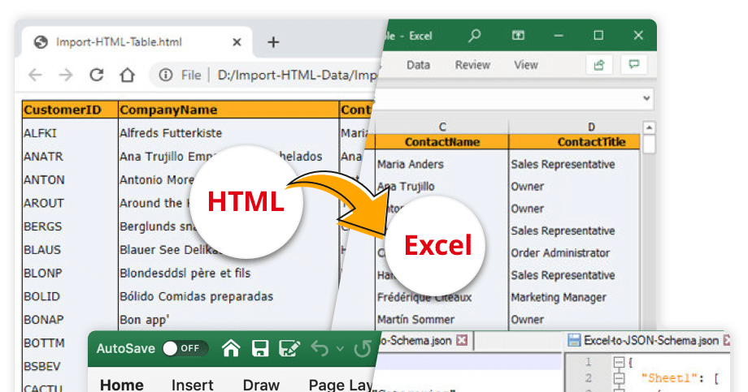This screenshot has width=748, height=392.
Task: Click the ContactName header cell in Excel
Action: (x=442, y=142)
